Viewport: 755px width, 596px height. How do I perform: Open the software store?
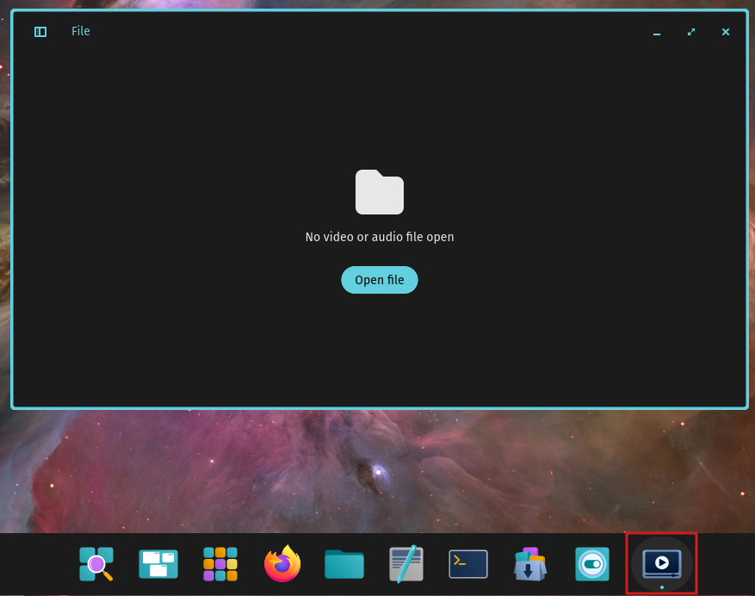pos(529,564)
